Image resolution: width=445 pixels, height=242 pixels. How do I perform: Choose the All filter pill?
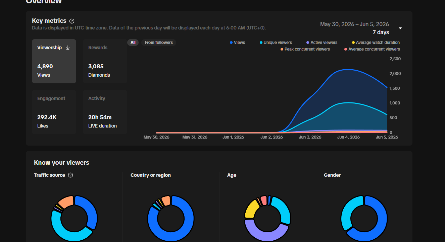click(x=133, y=43)
